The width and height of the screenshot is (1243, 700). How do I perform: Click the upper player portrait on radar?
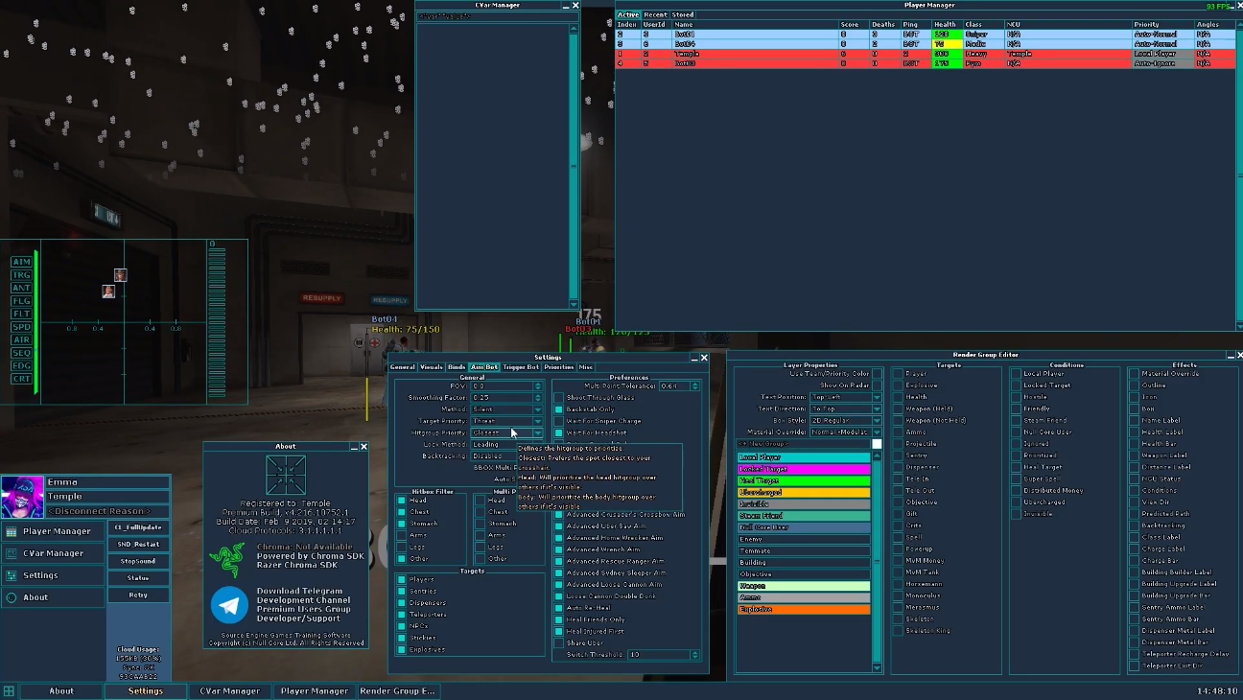[120, 275]
